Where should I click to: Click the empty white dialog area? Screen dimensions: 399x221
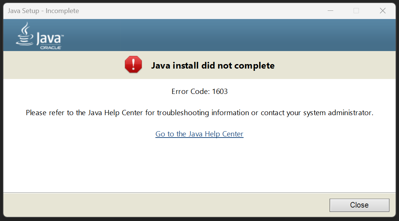199,168
